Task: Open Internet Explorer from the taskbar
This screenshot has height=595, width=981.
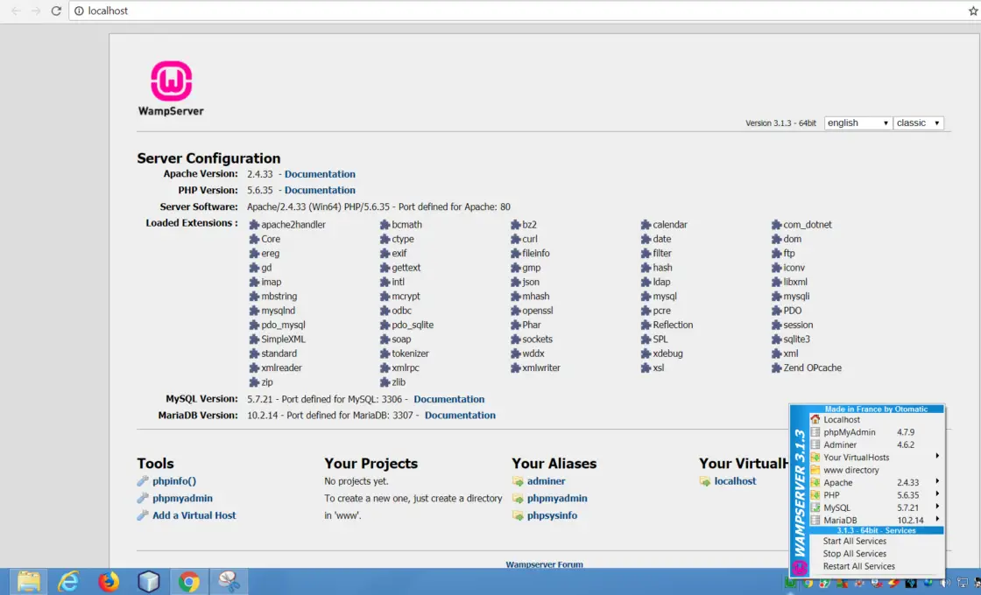Action: pyautogui.click(x=68, y=581)
